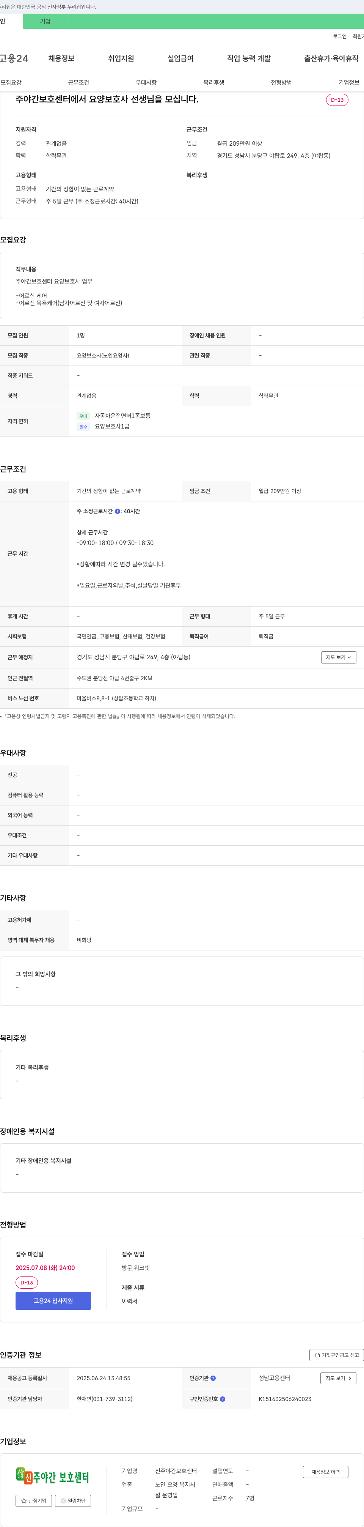Image resolution: width=364 pixels, height=1527 pixels.
Task: Select the 성남고용센터 인증기관 value
Action: pos(274,1378)
